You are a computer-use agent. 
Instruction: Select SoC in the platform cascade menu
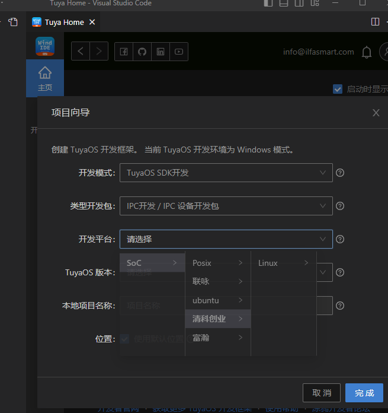(152, 263)
